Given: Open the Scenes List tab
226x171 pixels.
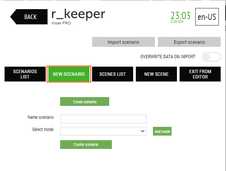Looking at the screenshot, I should pyautogui.click(x=113, y=74).
